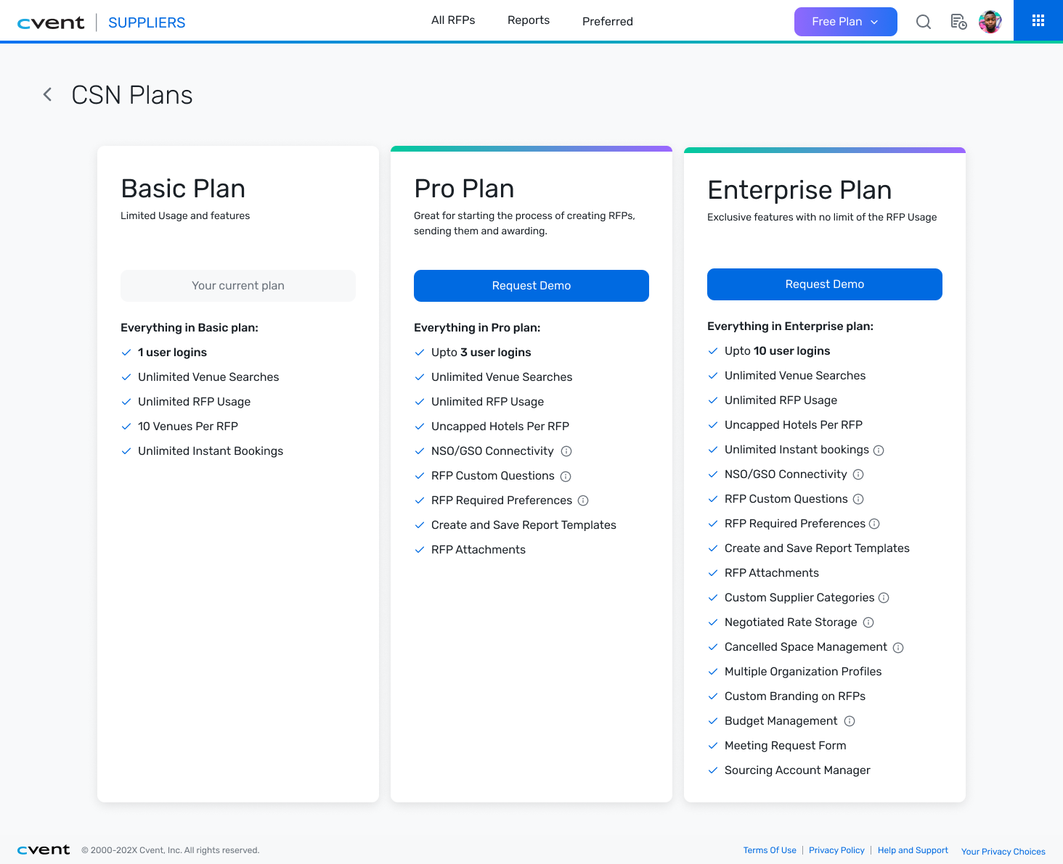Open Your Privacy Choices link
Screen dimensions: 1063x864
1003,852
